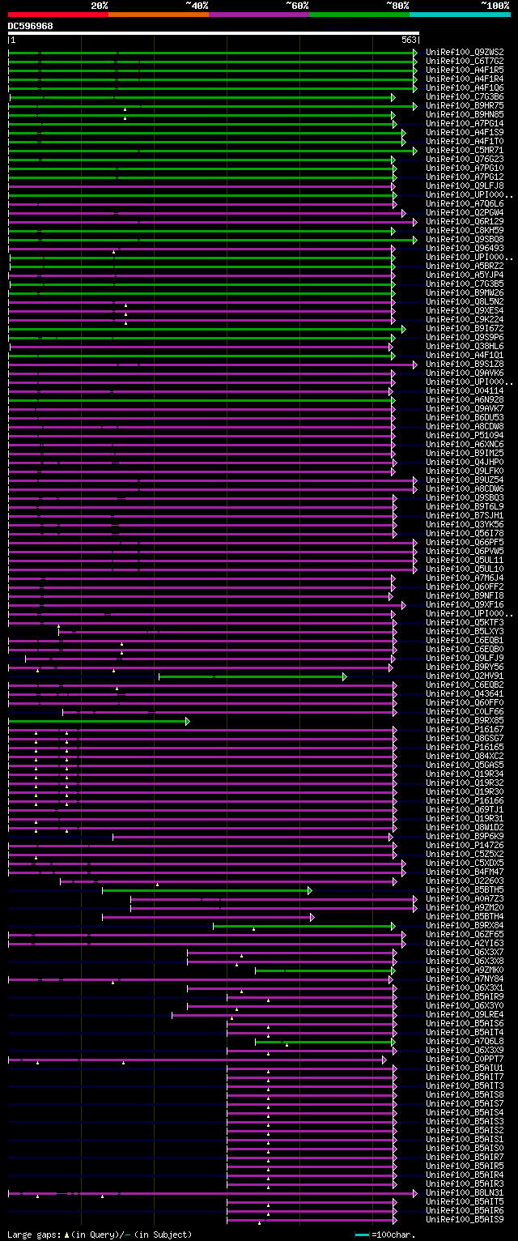Viewport: 518px width, 1241px height.
Task: Click hit label UniRef100_Q4JHP0
Action: (465, 462)
